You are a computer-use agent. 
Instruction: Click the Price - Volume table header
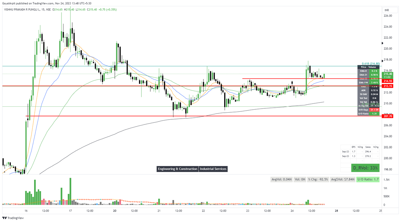pyautogui.click(x=369, y=67)
